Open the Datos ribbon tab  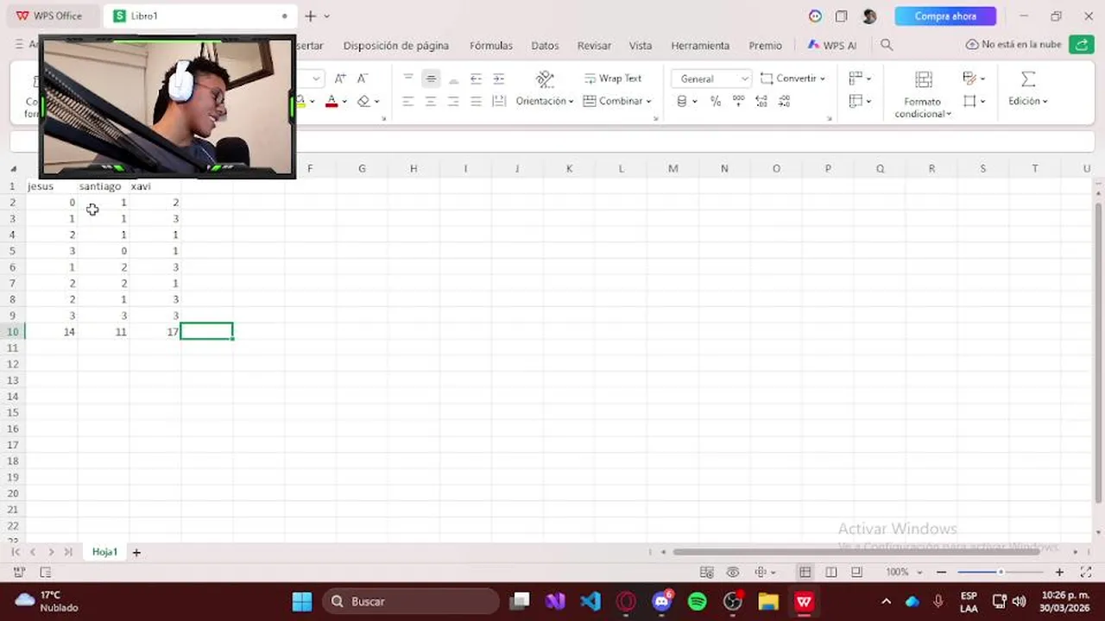tap(545, 46)
